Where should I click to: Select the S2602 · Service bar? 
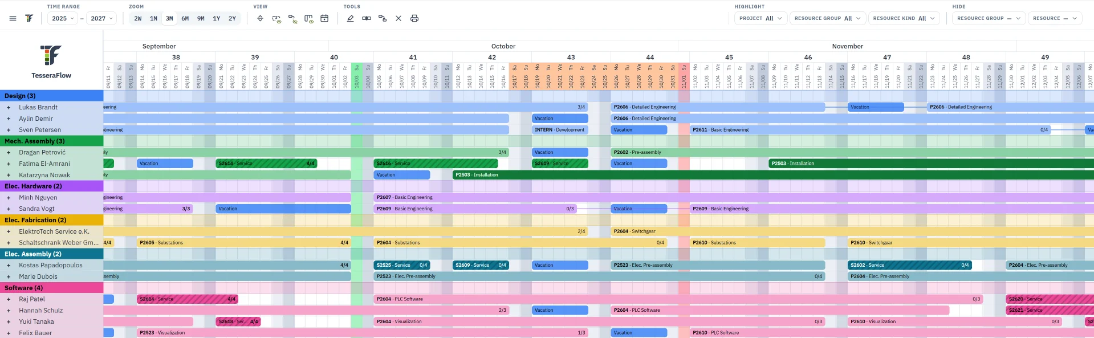click(x=910, y=265)
